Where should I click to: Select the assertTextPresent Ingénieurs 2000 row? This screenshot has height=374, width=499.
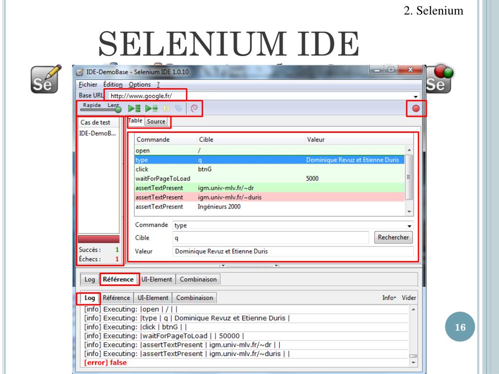[269, 206]
